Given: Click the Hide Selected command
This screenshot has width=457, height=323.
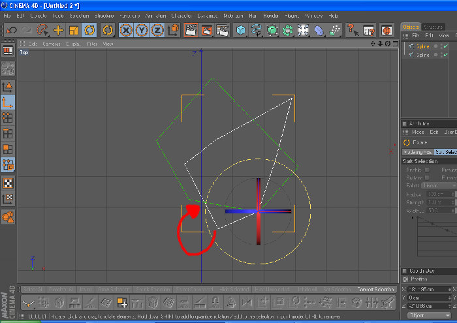Looking at the screenshot, I should 234,290.
